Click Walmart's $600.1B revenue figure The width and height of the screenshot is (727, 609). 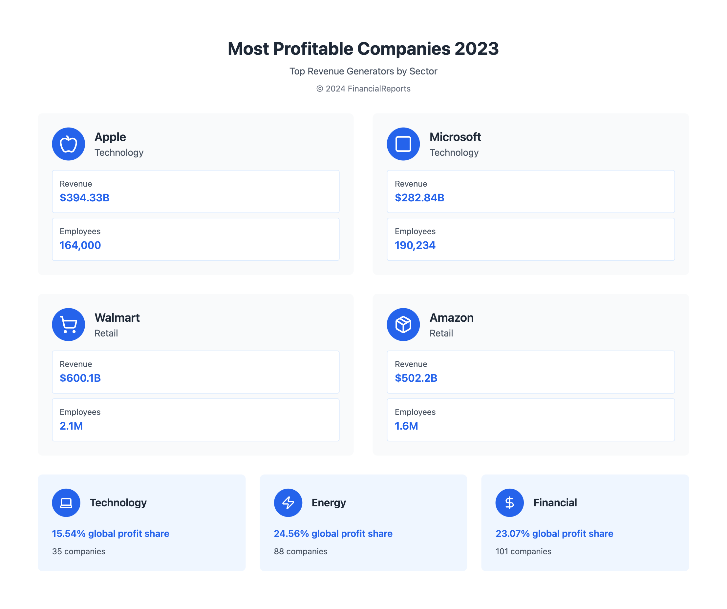[x=80, y=378]
